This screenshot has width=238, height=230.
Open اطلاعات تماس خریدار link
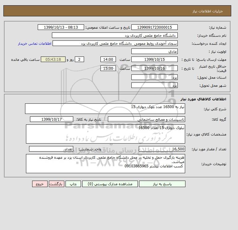tap(35, 44)
